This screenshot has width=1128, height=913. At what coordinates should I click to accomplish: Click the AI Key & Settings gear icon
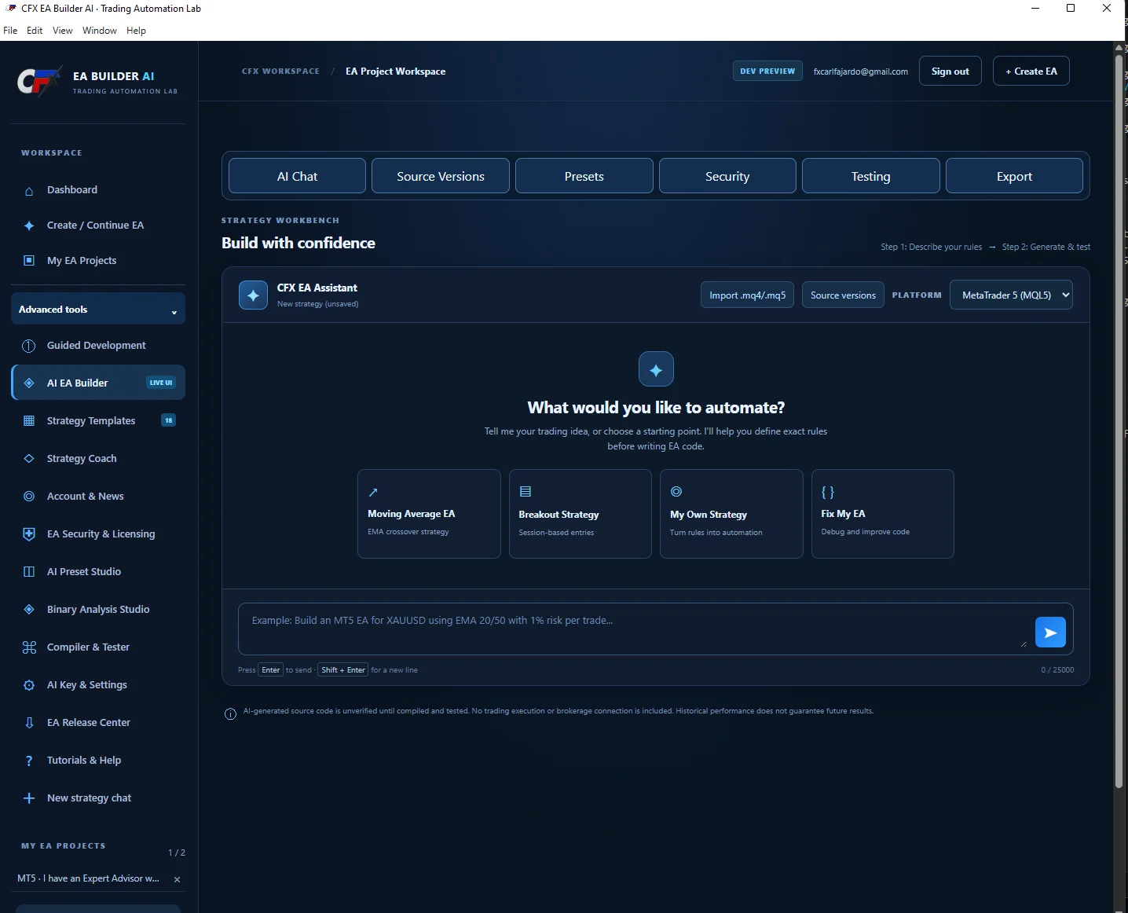point(29,684)
